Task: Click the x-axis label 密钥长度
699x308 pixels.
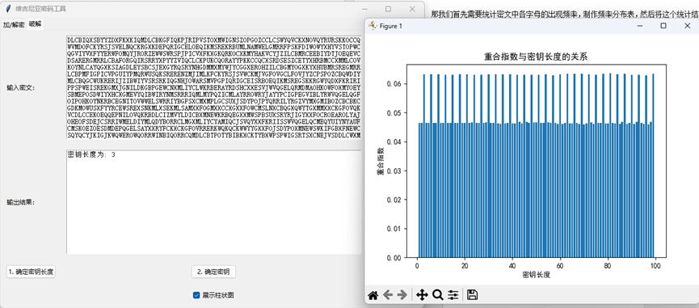Action: (x=537, y=275)
